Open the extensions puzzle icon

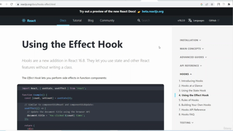tap(229, 4)
